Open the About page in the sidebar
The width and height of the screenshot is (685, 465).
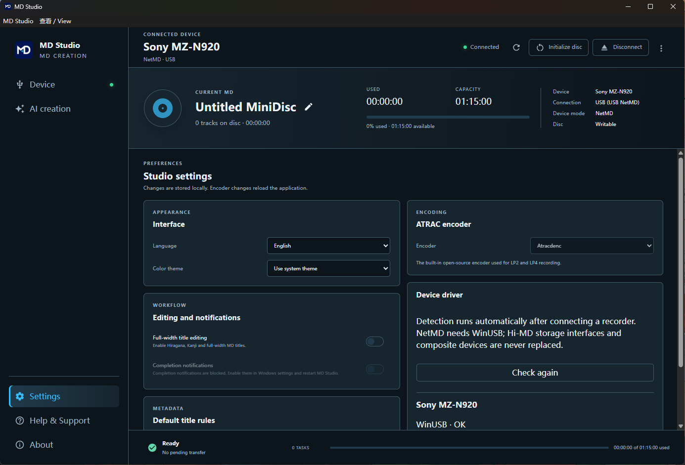click(x=64, y=445)
